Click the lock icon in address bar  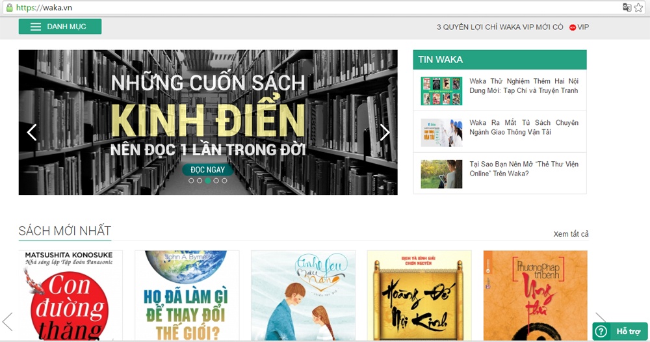pyautogui.click(x=9, y=7)
